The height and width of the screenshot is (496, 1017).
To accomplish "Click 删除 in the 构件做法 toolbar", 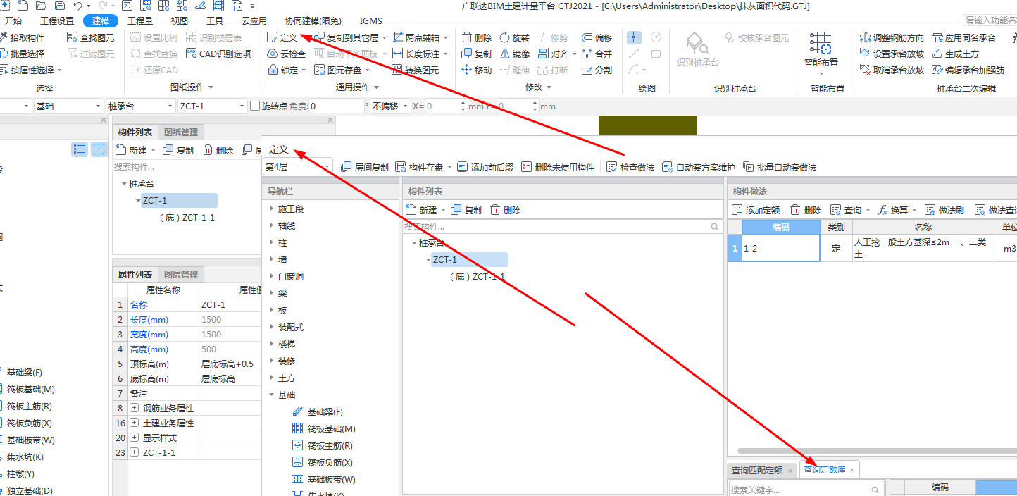I will tap(806, 210).
